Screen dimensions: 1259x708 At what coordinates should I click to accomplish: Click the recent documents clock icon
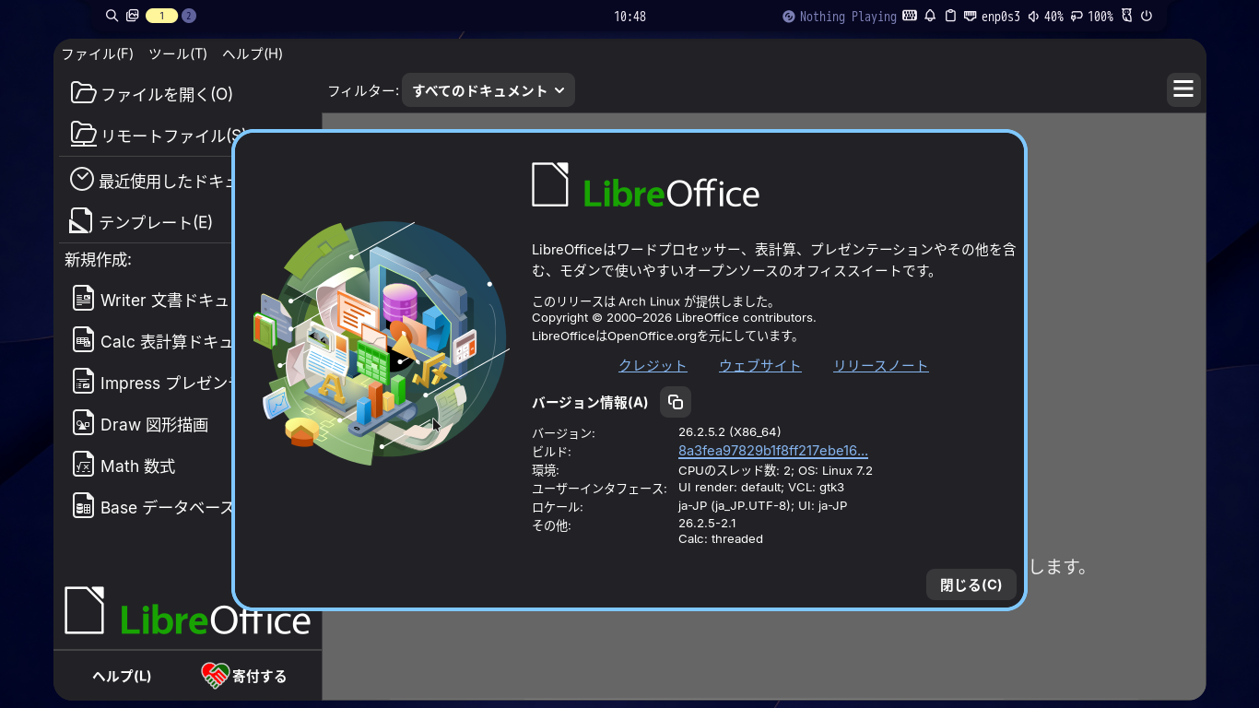click(82, 179)
